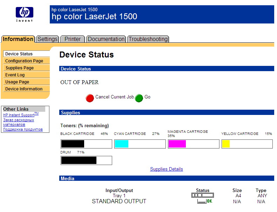The width and height of the screenshot is (277, 212).
Task: Switch to the Settings tab
Action: (48, 39)
